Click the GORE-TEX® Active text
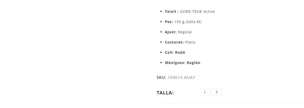The image size is (304, 108). [197, 12]
